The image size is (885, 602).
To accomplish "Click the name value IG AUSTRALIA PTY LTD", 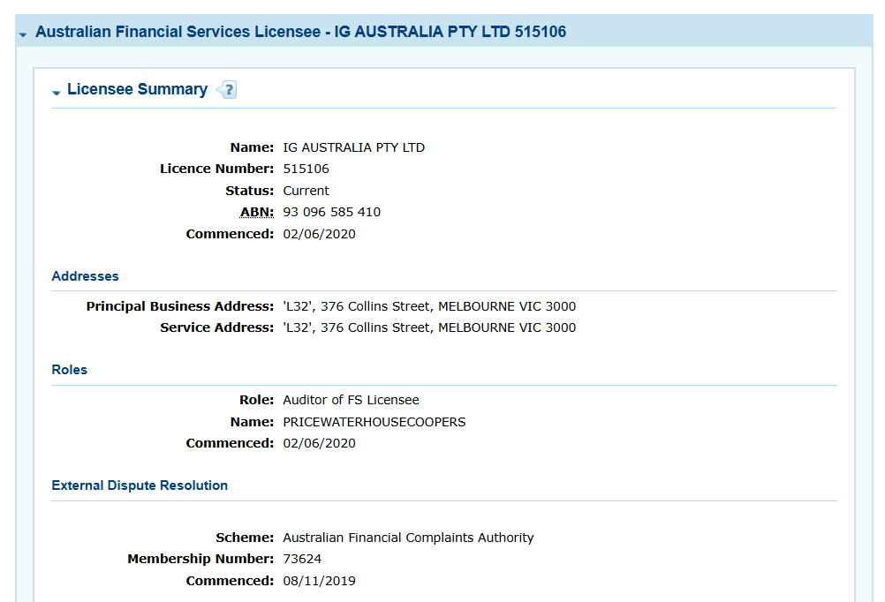I will point(353,147).
